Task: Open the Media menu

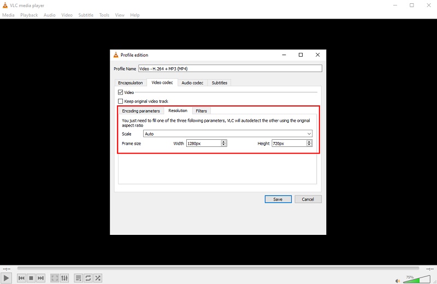Action: click(8, 15)
